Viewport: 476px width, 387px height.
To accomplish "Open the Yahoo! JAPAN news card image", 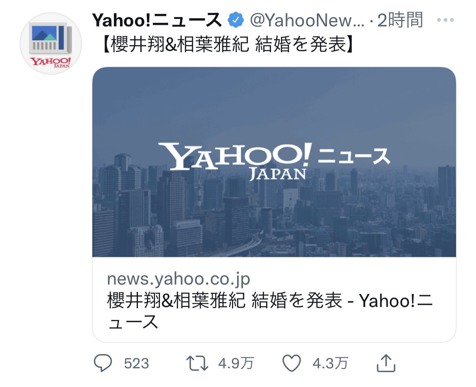I will pos(274,162).
